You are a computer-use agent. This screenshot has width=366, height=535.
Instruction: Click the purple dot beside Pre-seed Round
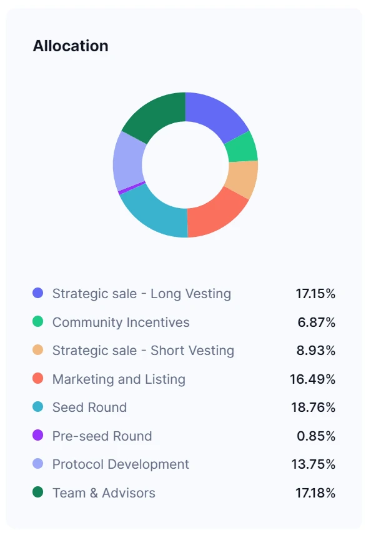tap(37, 436)
